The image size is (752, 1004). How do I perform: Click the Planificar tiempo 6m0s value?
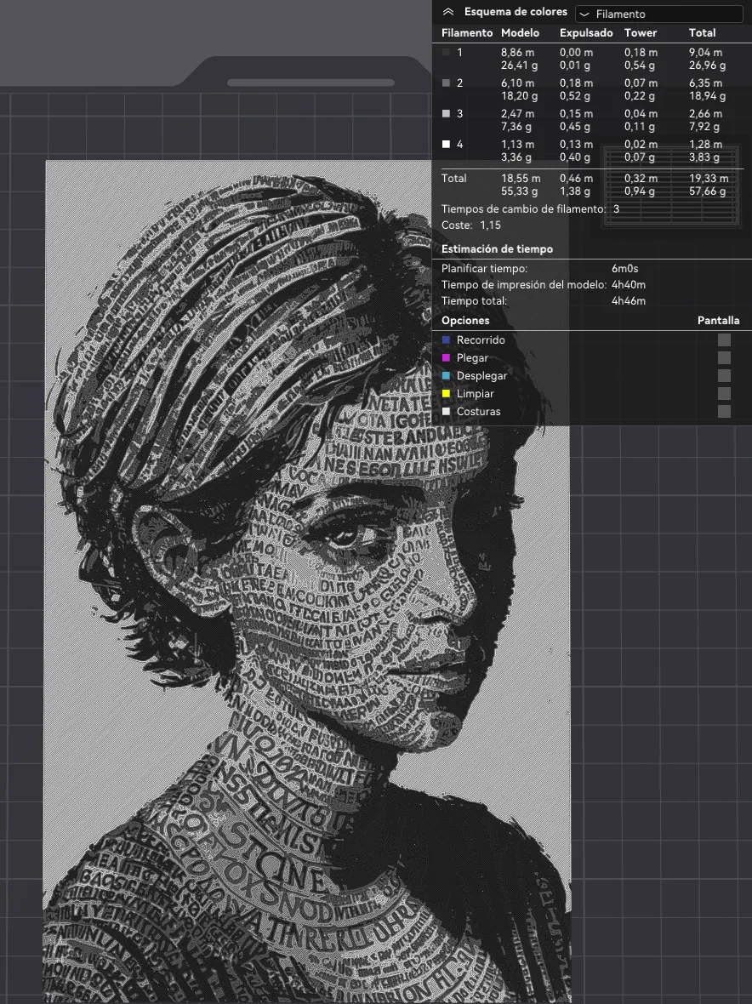[x=624, y=269]
